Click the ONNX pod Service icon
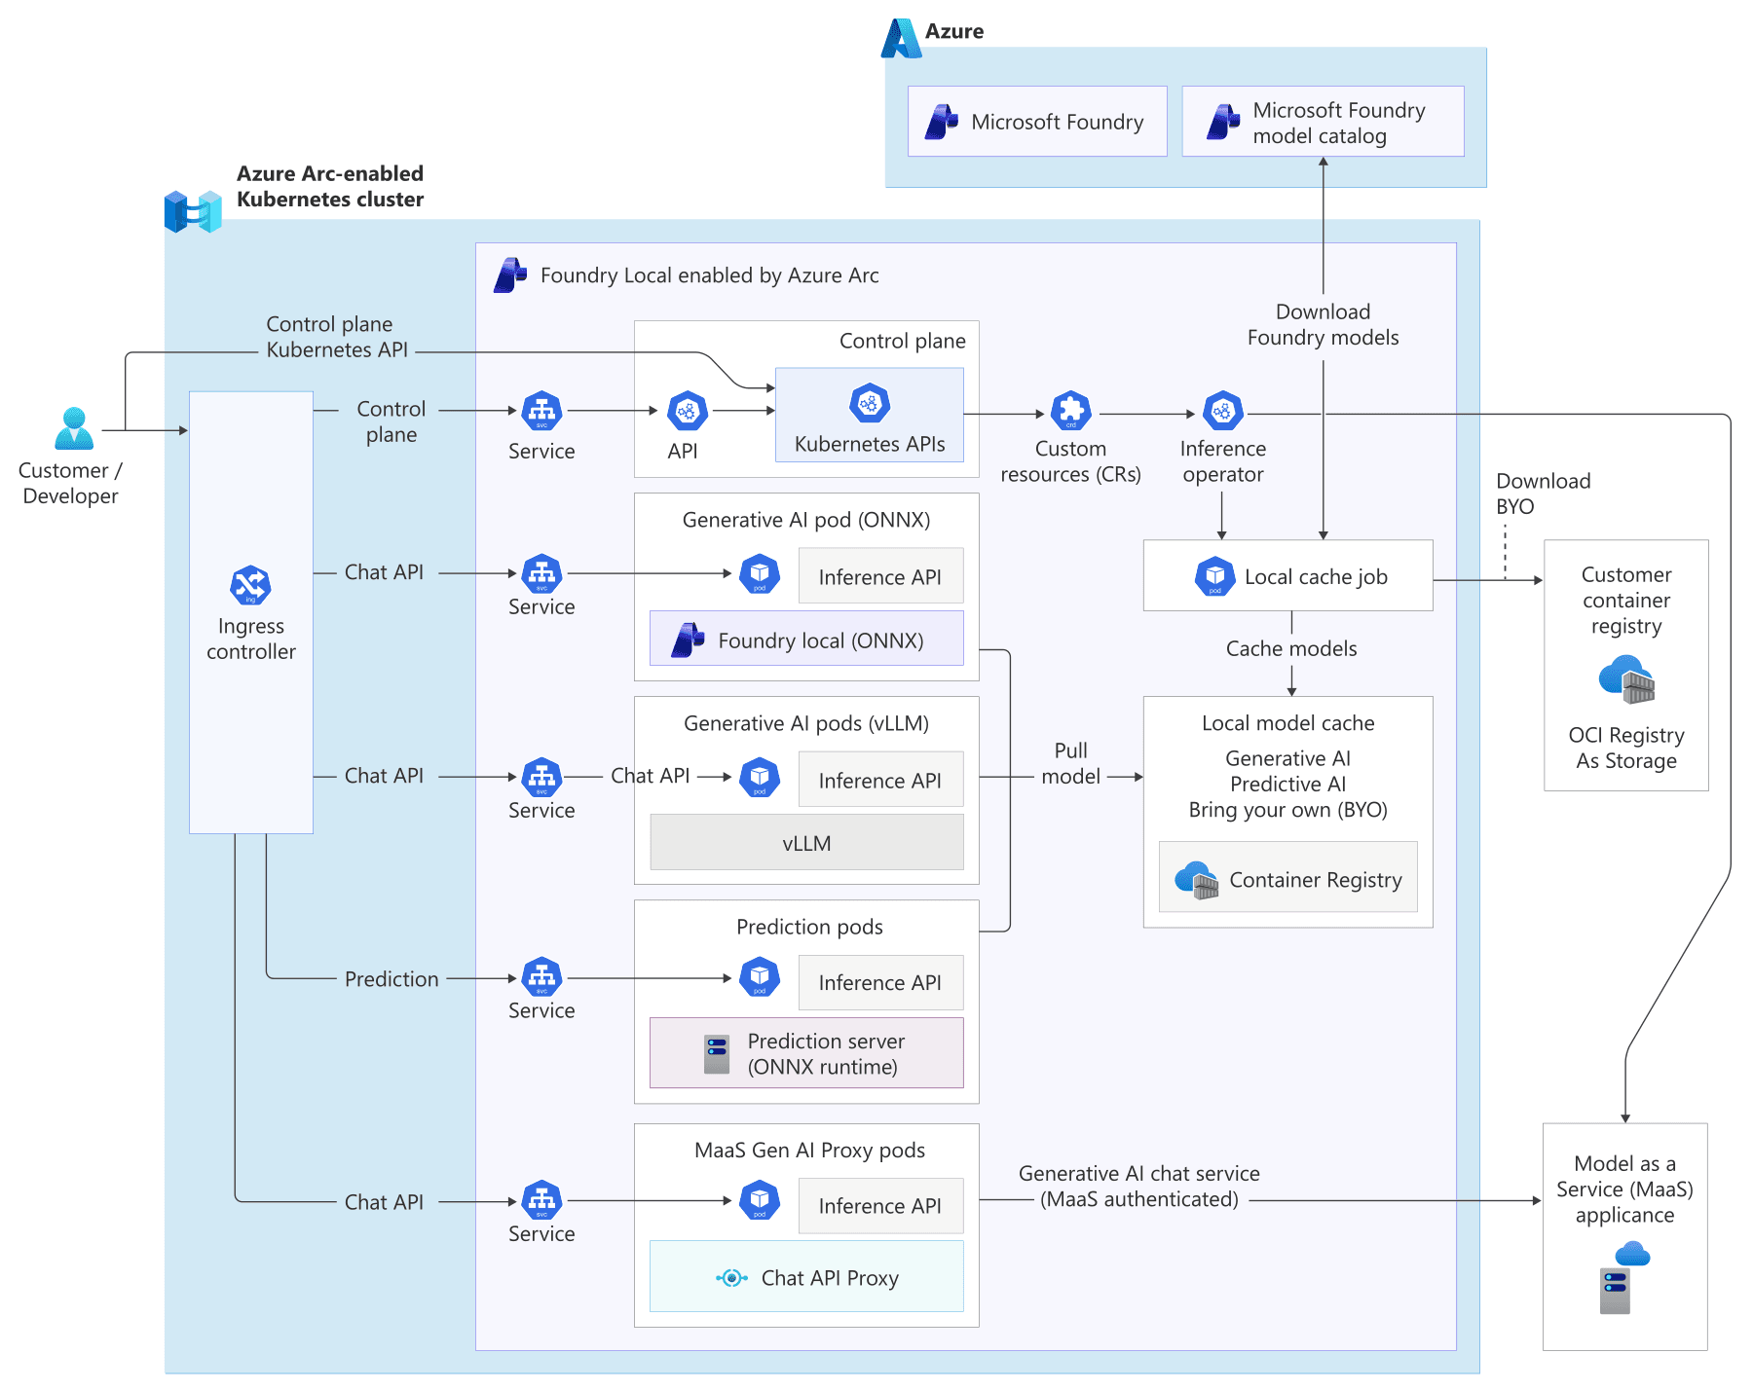This screenshot has height=1390, width=1753. tap(541, 574)
